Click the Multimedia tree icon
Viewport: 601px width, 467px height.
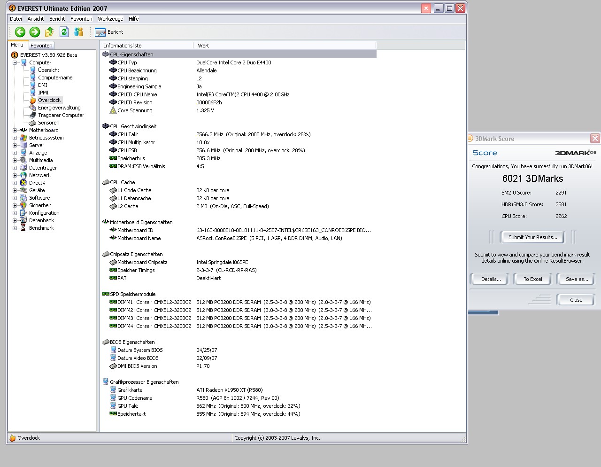[x=23, y=160]
